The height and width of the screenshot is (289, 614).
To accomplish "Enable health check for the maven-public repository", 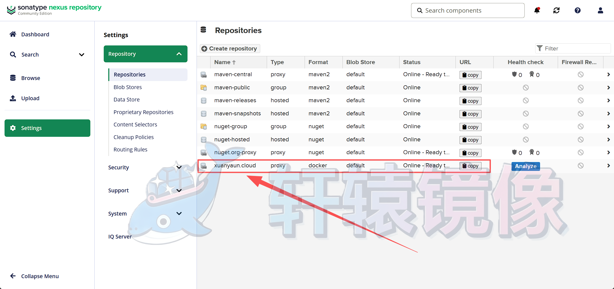I will click(x=526, y=87).
